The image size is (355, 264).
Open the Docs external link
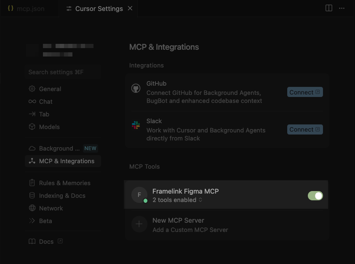pyautogui.click(x=46, y=242)
